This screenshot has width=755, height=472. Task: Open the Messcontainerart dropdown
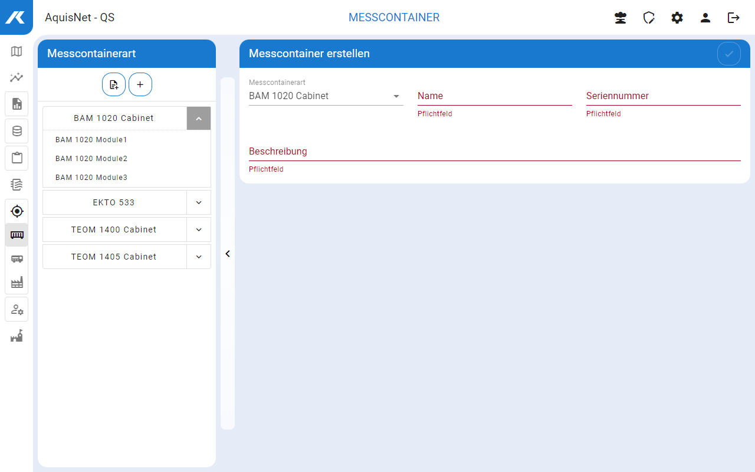coord(326,96)
